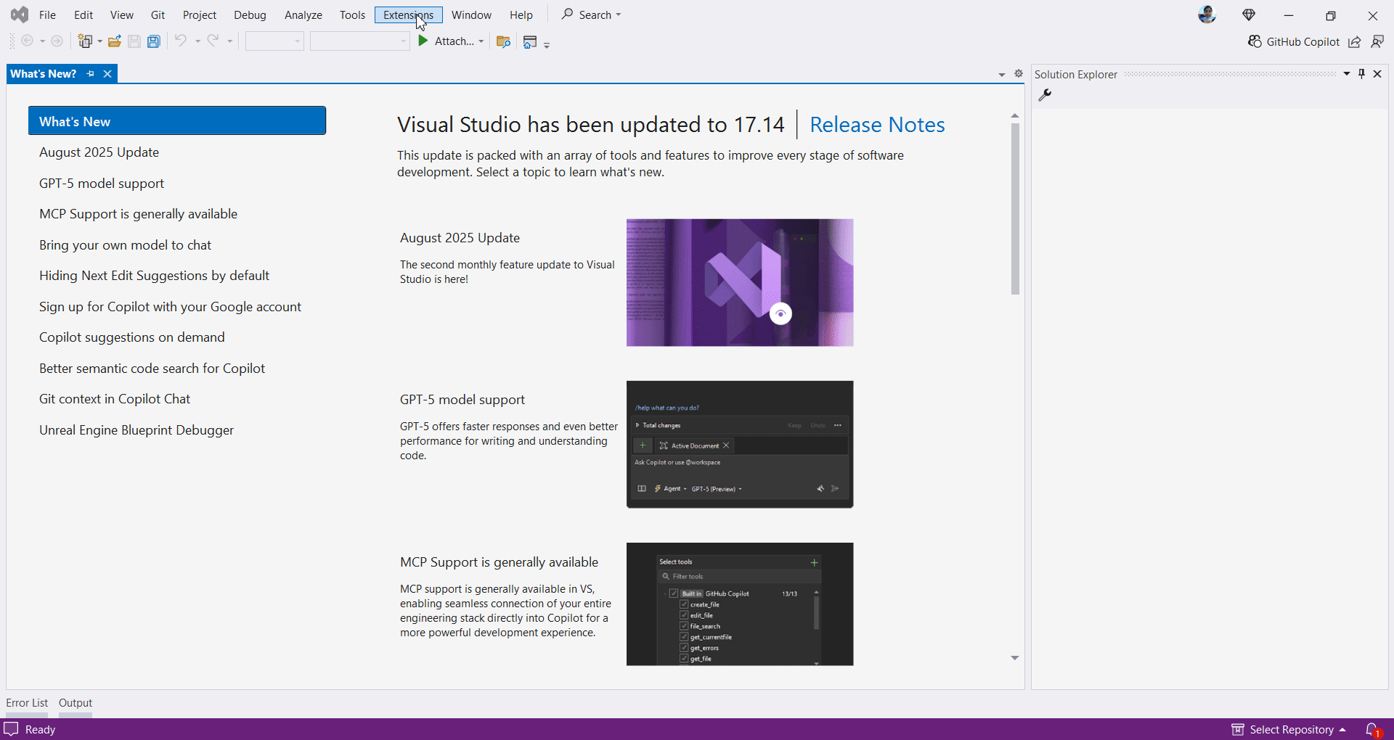Select the Undo icon on the toolbar
The width and height of the screenshot is (1394, 740).
[x=181, y=41]
